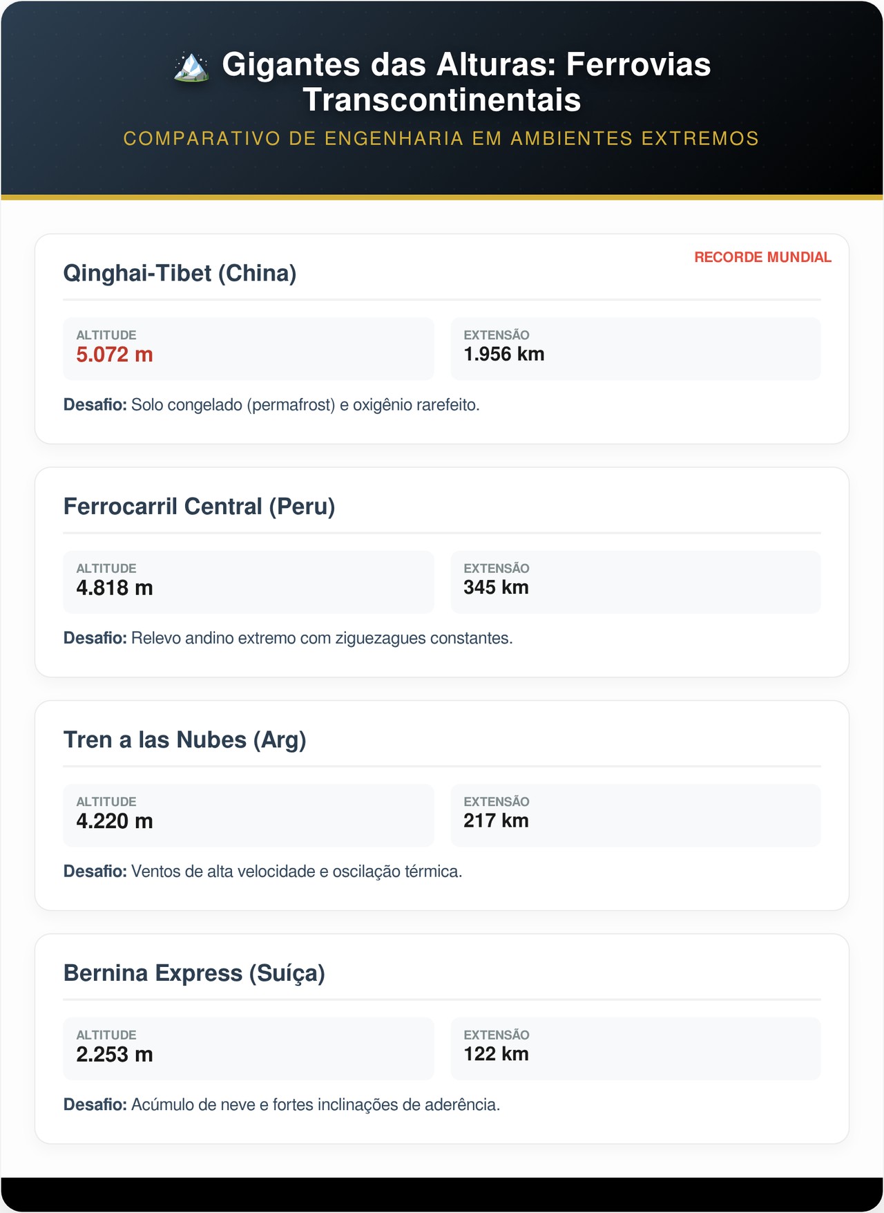The image size is (884, 1213).
Task: Click the 2.253 m altitude box
Action: point(248,1048)
